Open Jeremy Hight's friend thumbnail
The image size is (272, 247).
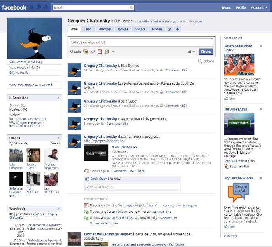pos(33,155)
